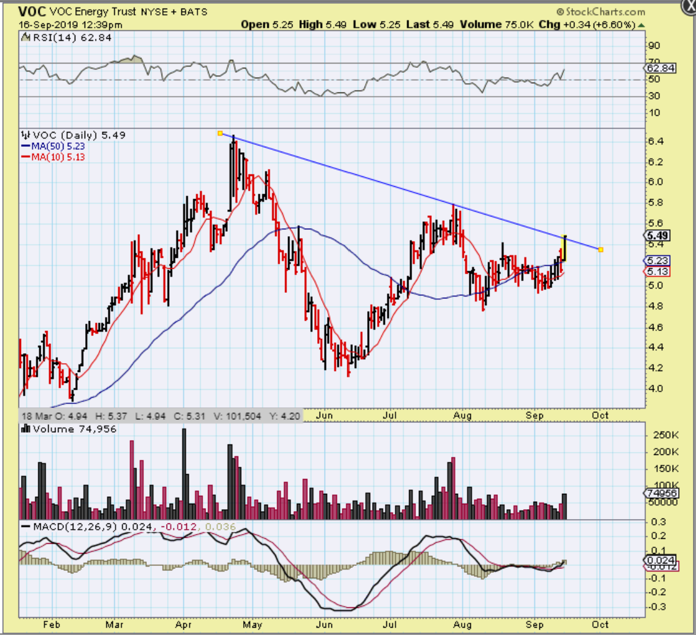Click the 62.84 RSI axis value tag
The image size is (696, 635).
pos(660,68)
